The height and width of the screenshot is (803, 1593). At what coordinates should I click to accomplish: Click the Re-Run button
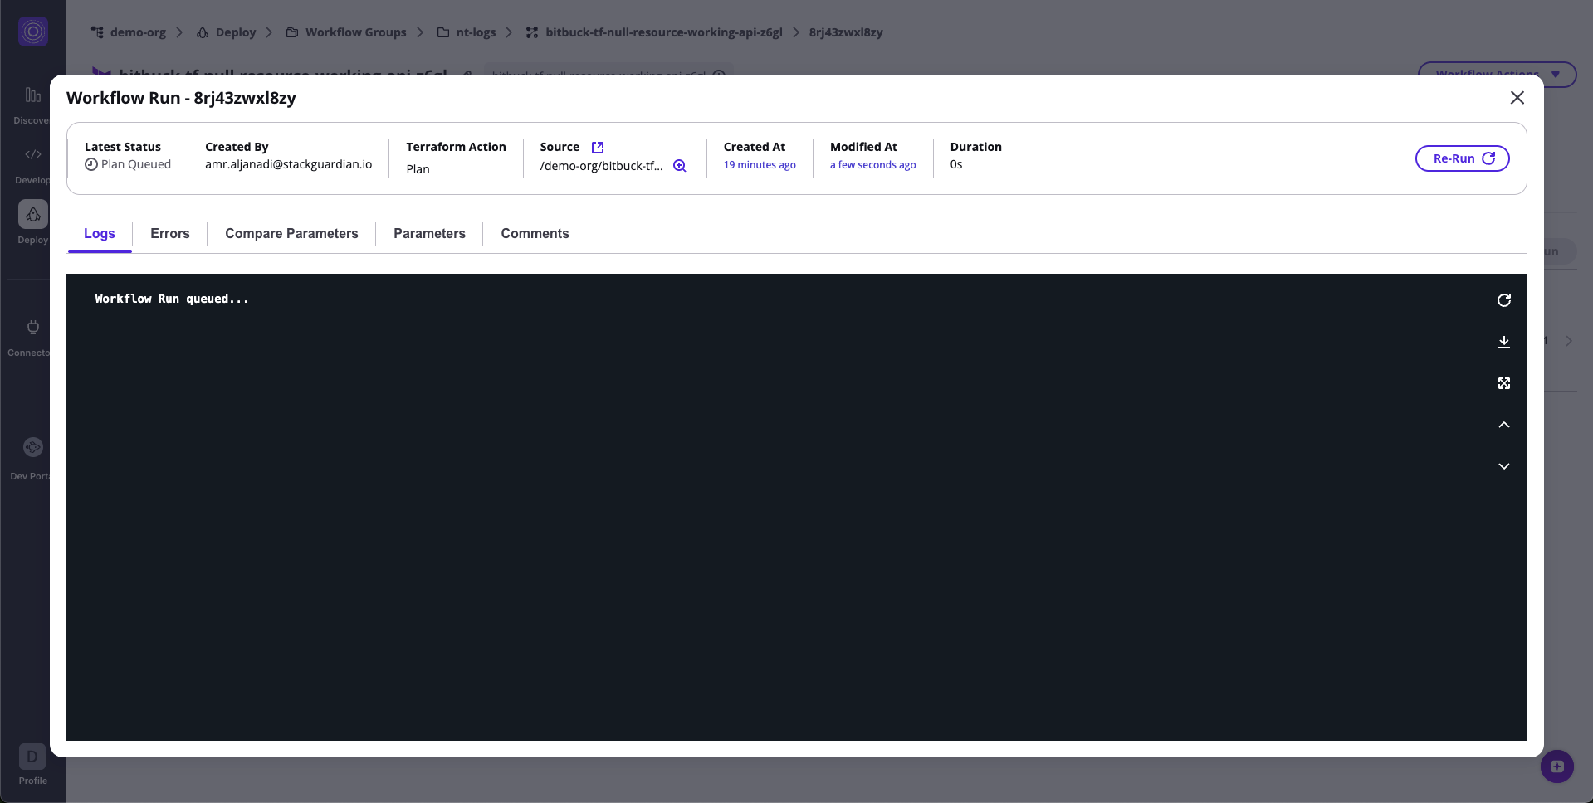point(1462,158)
